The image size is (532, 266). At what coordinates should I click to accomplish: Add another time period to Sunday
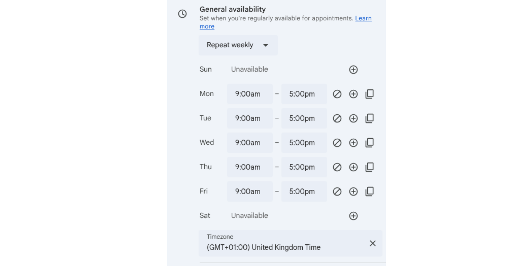tap(353, 69)
